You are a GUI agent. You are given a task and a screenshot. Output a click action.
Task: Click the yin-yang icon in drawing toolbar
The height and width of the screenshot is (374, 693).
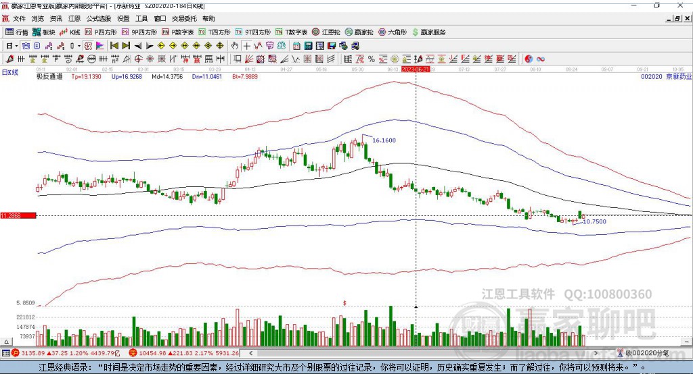coord(529,59)
